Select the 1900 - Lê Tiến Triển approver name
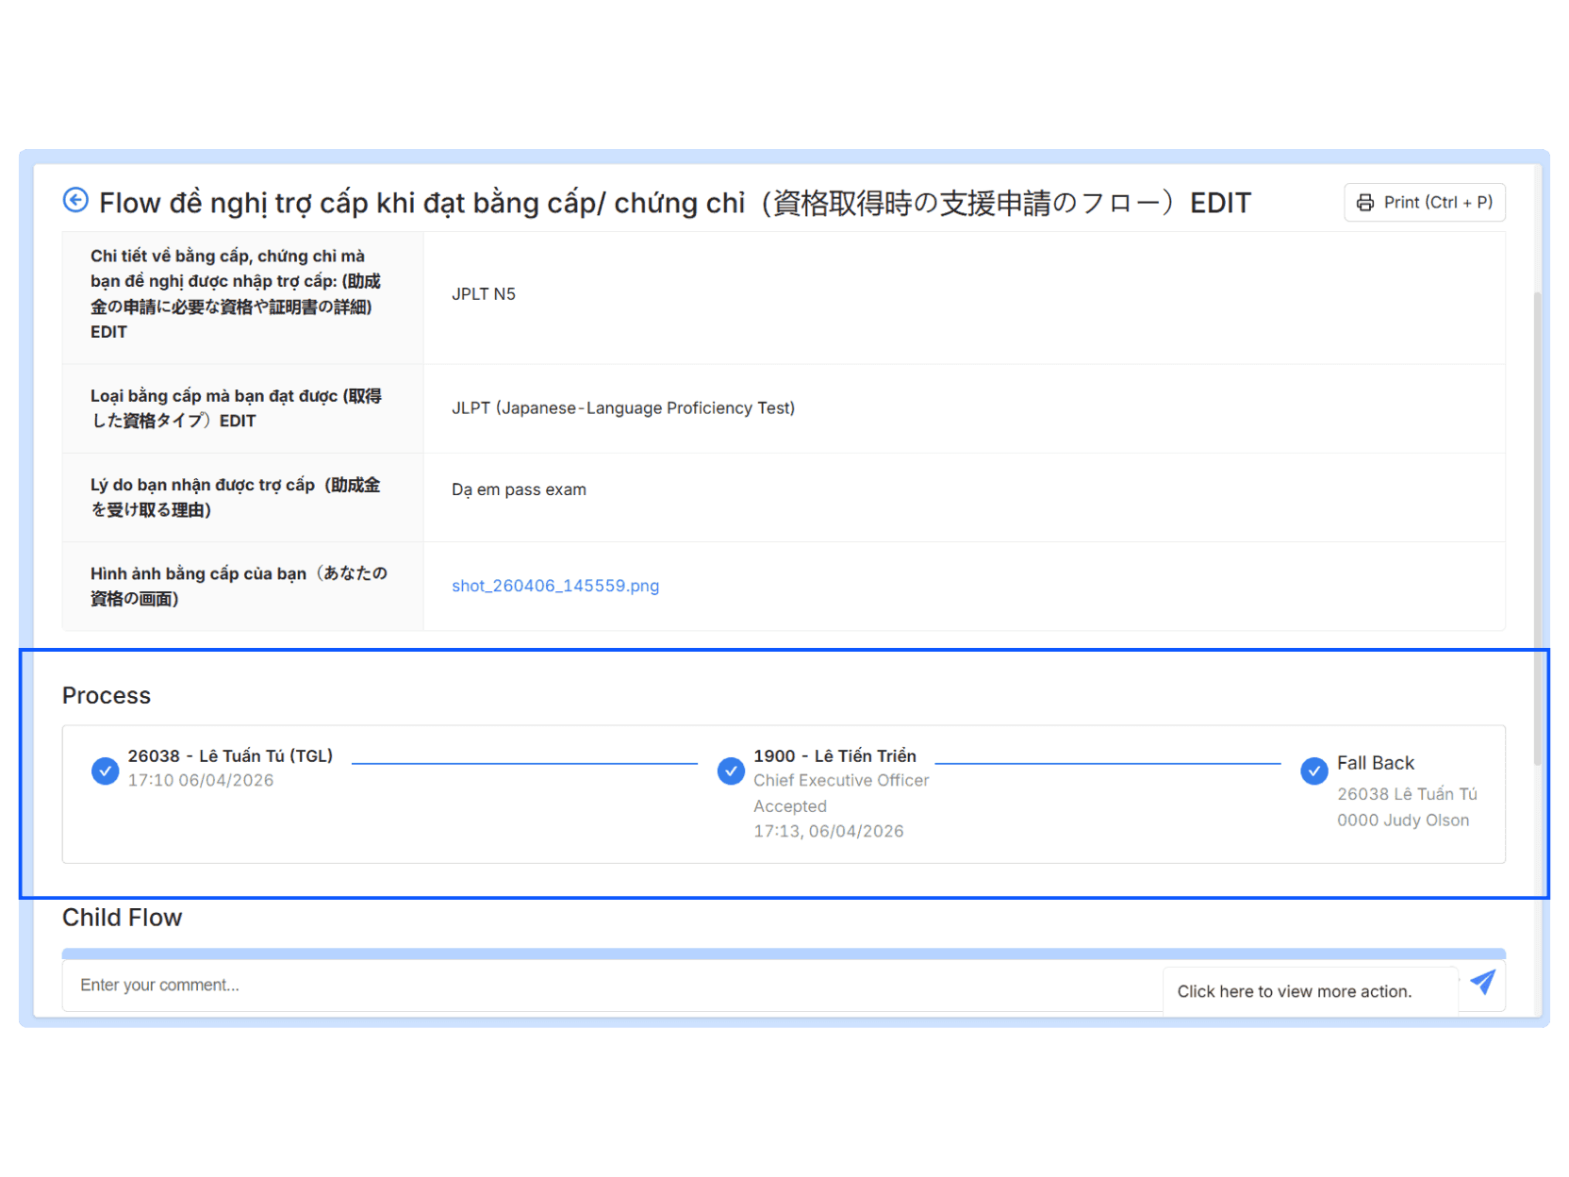The width and height of the screenshot is (1569, 1177). pos(834,755)
